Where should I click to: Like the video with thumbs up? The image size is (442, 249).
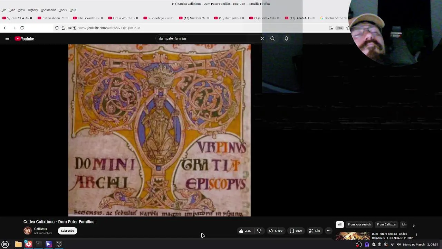[x=245, y=231]
